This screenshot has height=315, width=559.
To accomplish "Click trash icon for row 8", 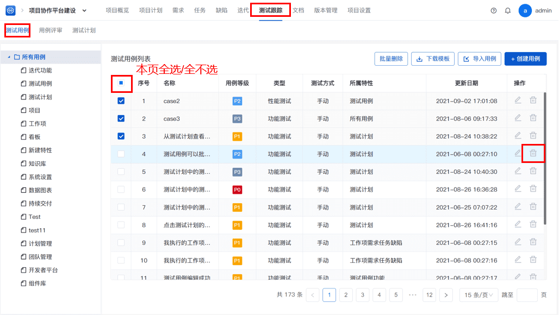I will [533, 224].
